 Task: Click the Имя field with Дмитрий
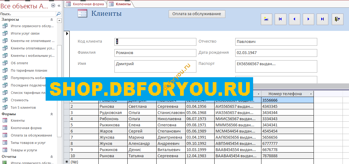click(x=155, y=66)
